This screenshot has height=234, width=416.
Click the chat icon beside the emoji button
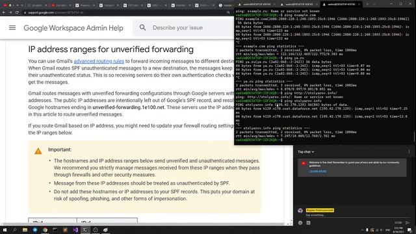(x=308, y=223)
